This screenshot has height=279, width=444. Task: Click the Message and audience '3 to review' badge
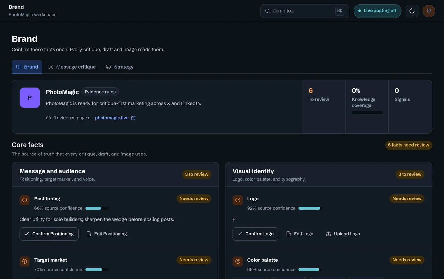pos(197,174)
